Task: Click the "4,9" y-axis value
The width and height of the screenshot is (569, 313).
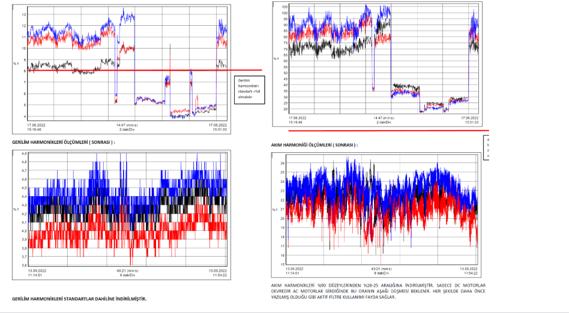Action: [x=24, y=154]
